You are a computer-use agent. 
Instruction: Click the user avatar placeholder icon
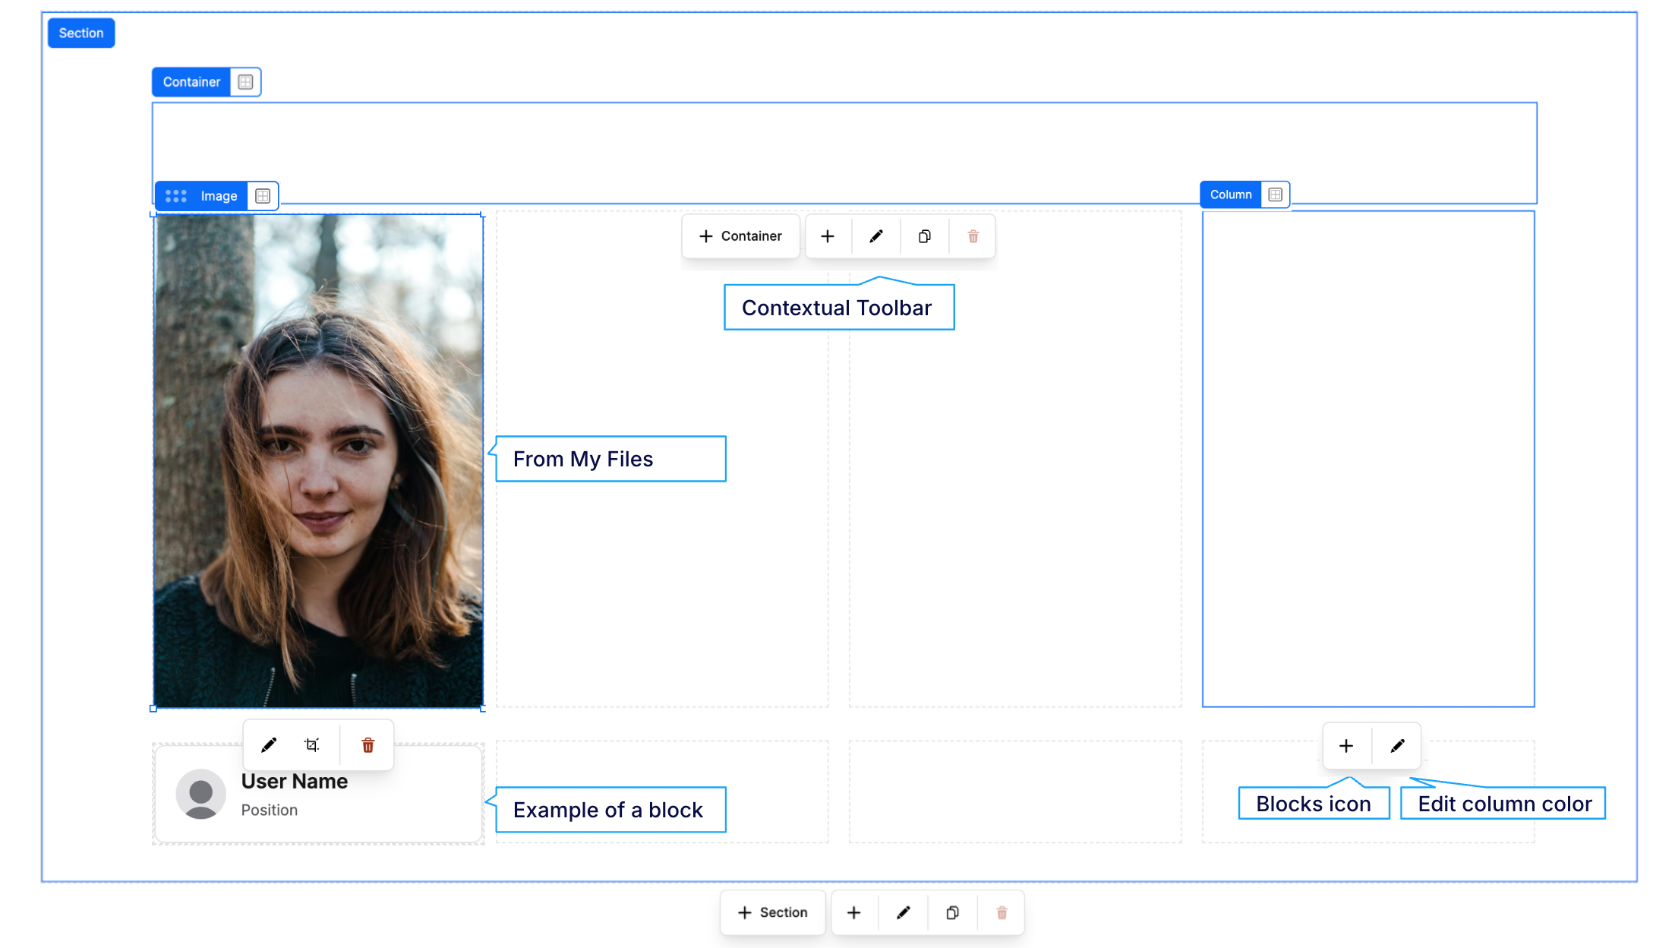pyautogui.click(x=201, y=794)
